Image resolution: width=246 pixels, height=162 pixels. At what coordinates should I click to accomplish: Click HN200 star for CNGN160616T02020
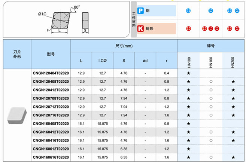234,157
